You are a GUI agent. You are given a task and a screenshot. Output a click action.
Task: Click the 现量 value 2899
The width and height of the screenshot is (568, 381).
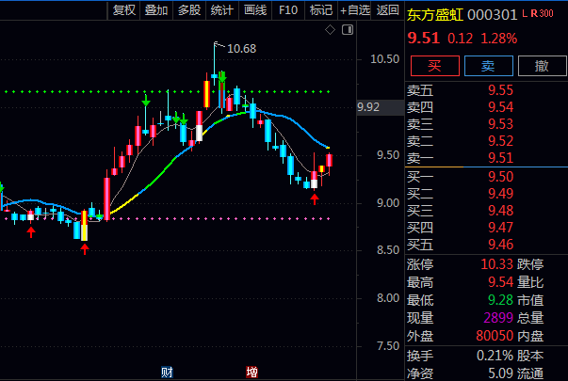498,318
